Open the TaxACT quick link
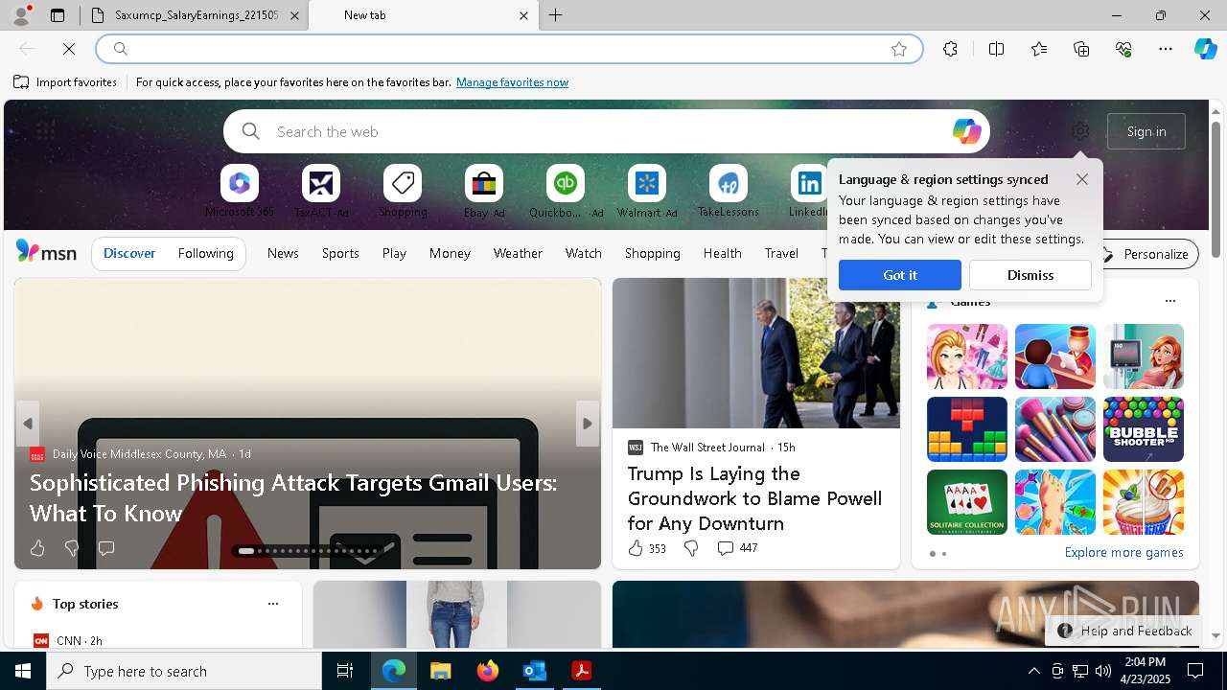 (321, 192)
